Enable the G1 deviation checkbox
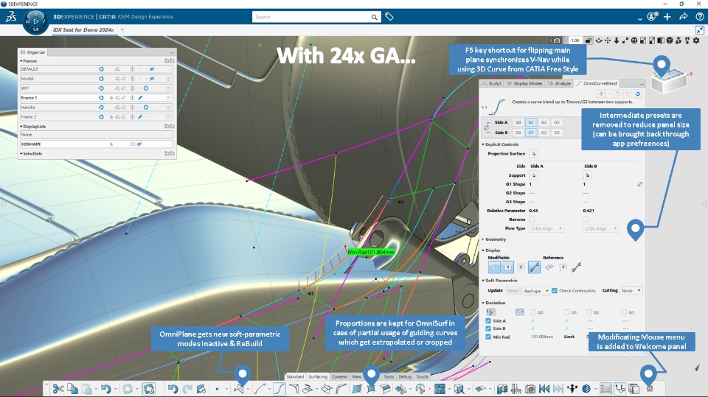Image resolution: width=708 pixels, height=397 pixels. pos(566,312)
